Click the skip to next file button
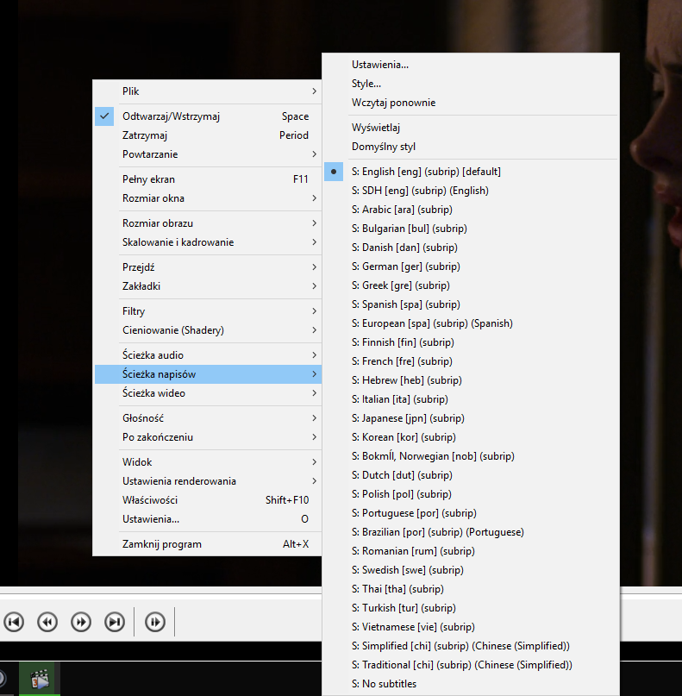Screen dimensions: 682x696 coord(114,621)
